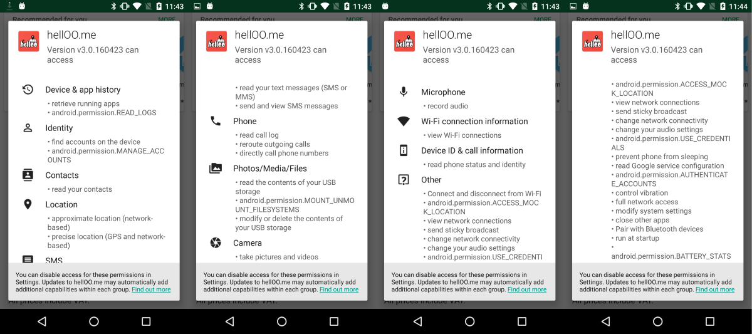
Task: Select 'control vibration' line
Action: [x=639, y=193]
